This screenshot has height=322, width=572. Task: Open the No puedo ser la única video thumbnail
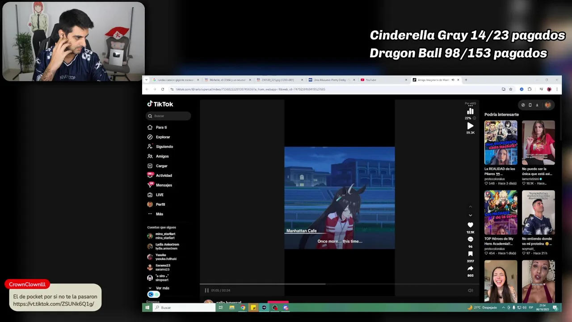538,143
